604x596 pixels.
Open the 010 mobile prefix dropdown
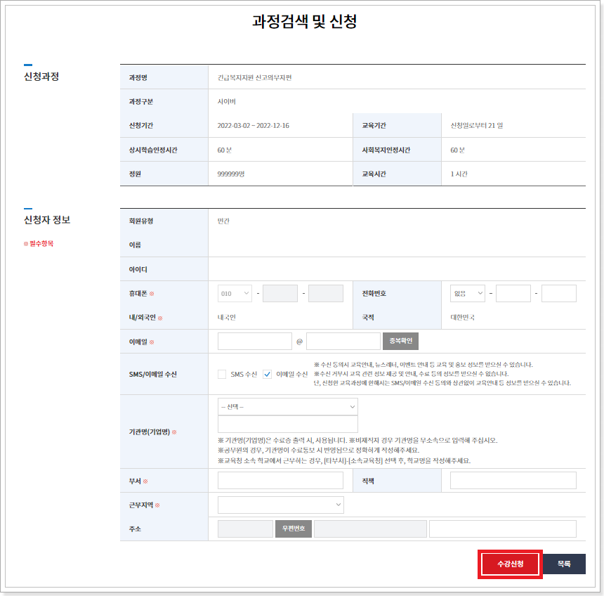tap(234, 294)
